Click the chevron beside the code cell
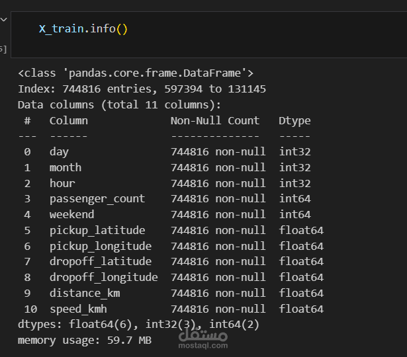 (x=3, y=20)
